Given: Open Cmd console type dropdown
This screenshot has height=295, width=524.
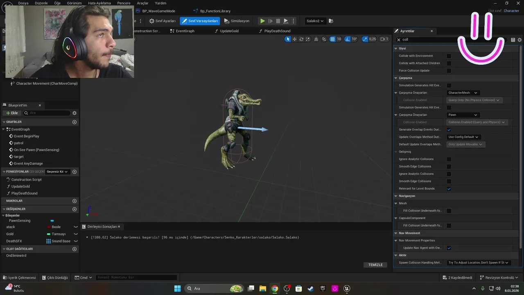Looking at the screenshot, I should [84, 277].
